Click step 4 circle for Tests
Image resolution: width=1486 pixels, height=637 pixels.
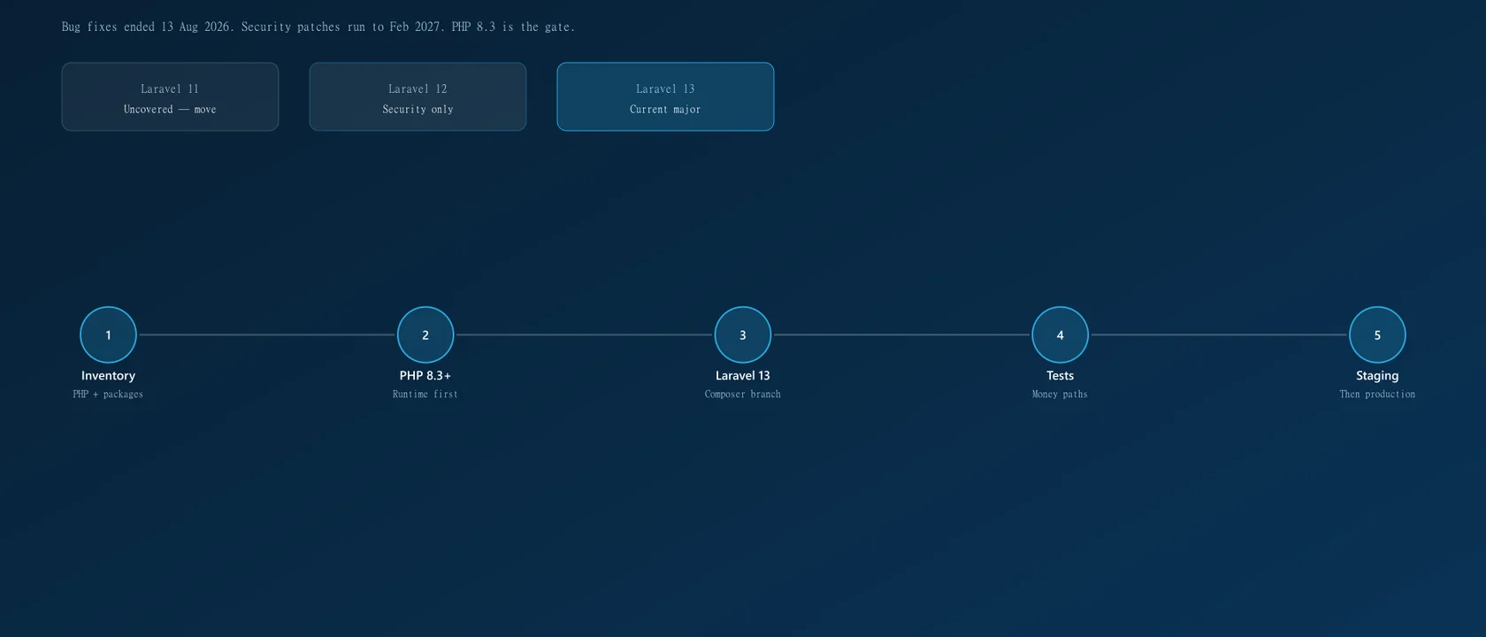click(x=1060, y=334)
